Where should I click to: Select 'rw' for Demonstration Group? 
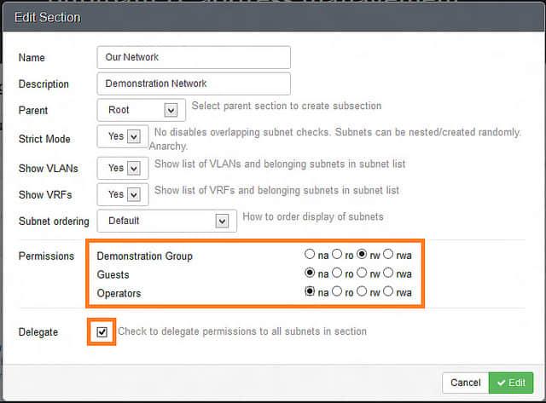point(363,254)
